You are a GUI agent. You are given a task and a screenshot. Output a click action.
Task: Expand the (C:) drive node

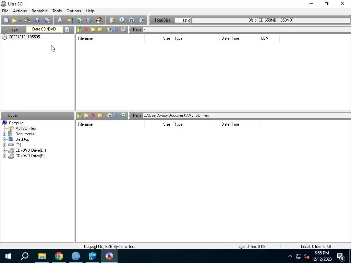click(x=4, y=145)
